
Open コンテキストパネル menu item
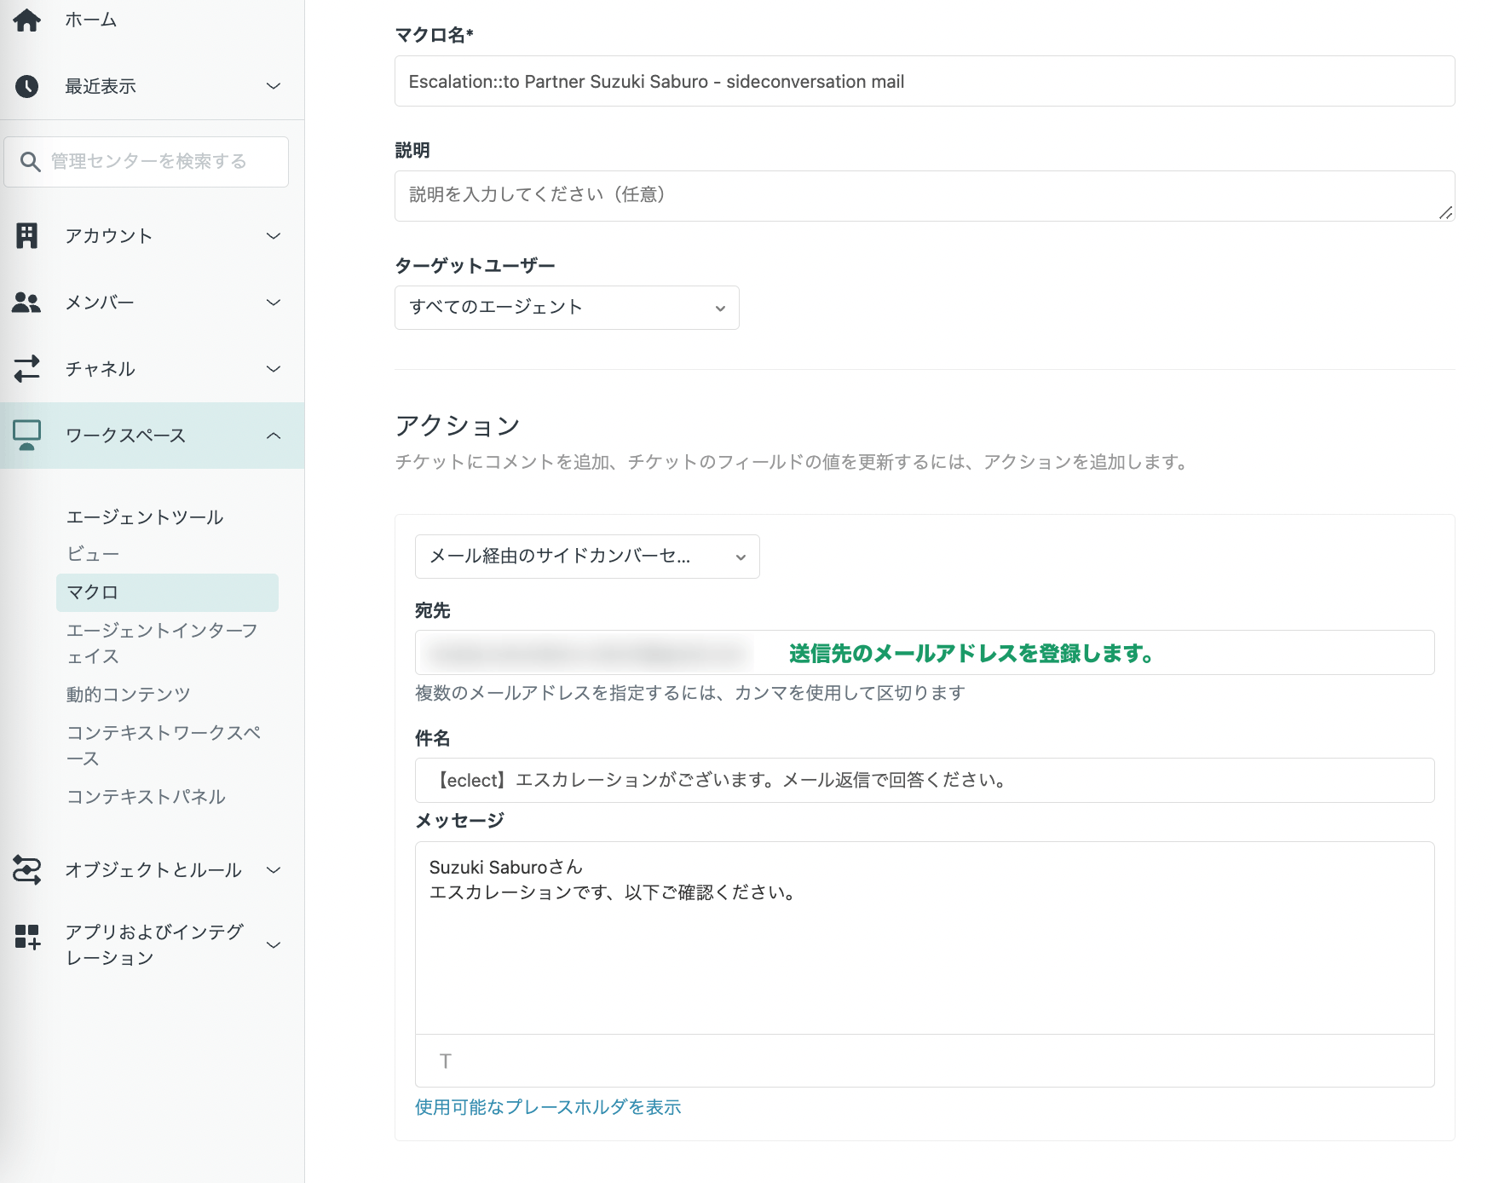tap(146, 797)
